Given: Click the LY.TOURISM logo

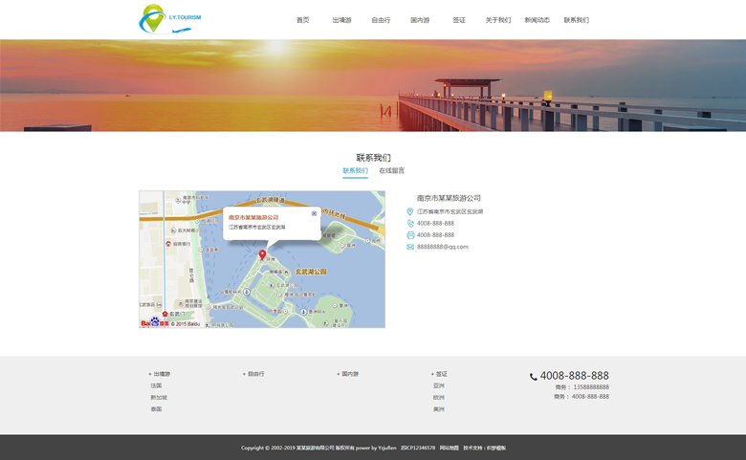Looking at the screenshot, I should [x=170, y=19].
